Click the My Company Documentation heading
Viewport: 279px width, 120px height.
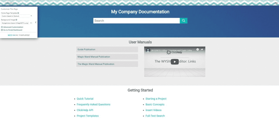tap(140, 12)
